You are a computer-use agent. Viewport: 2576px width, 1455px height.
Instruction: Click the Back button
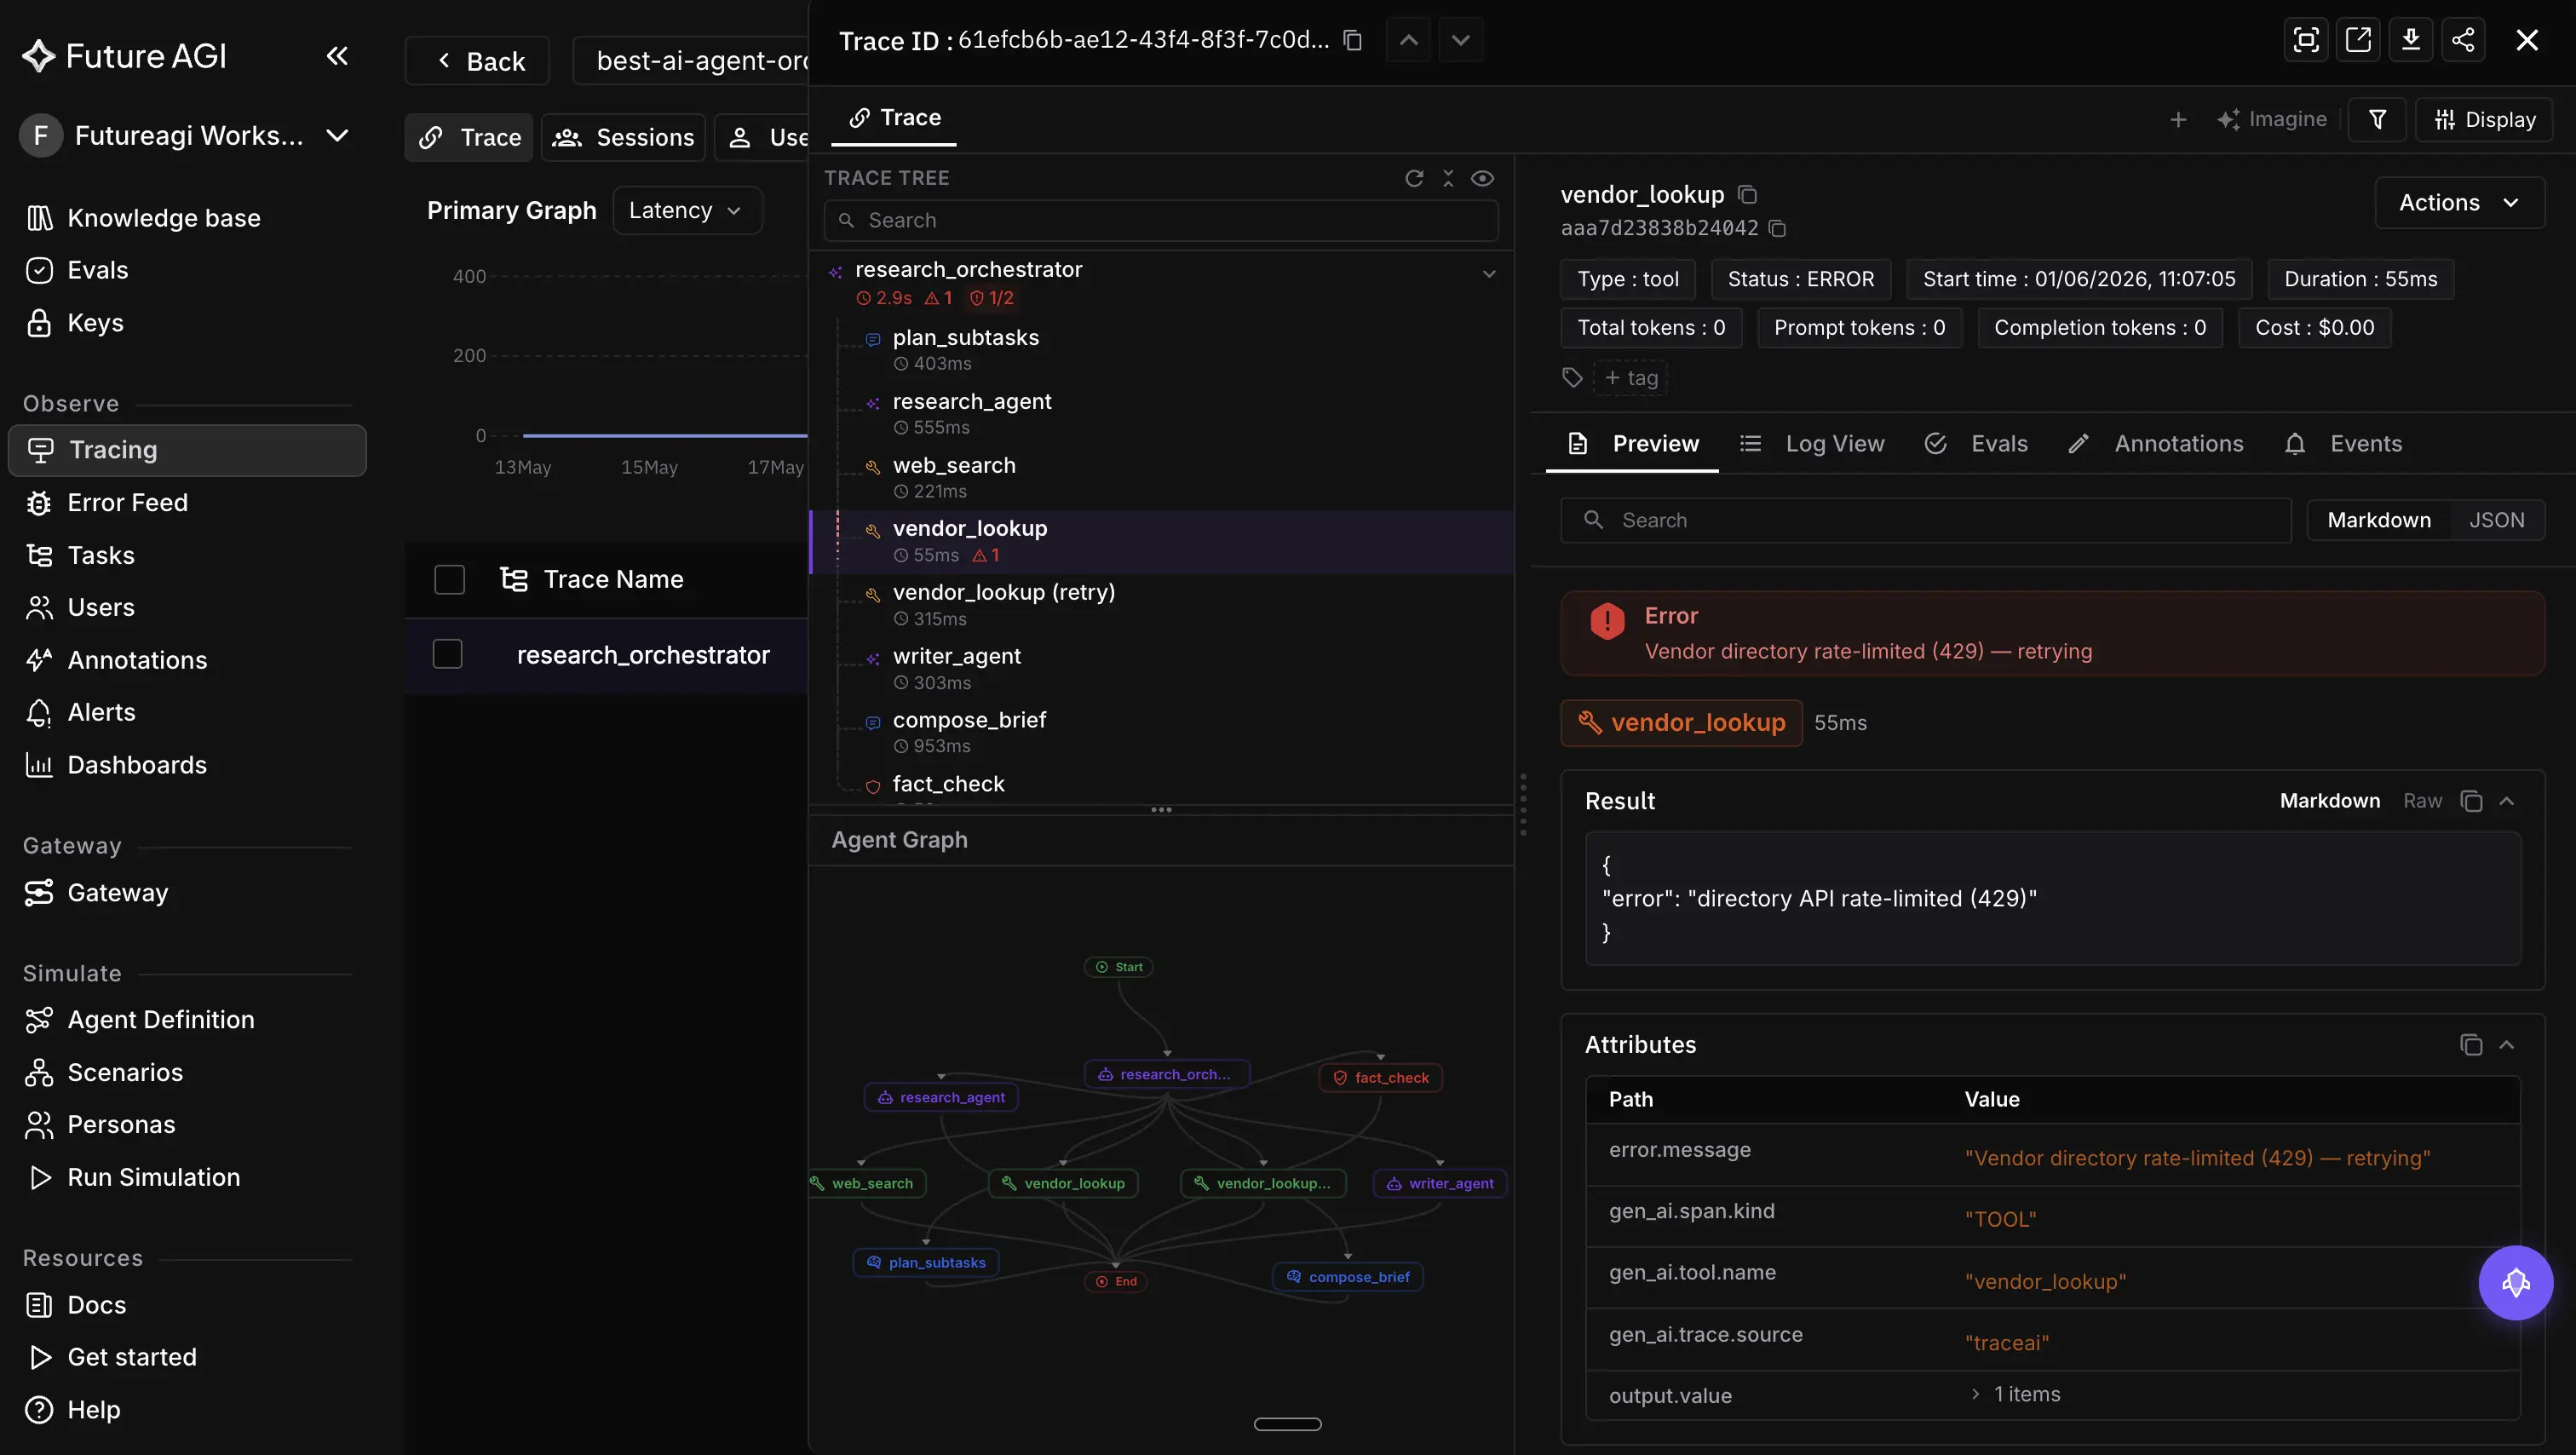pyautogui.click(x=478, y=62)
